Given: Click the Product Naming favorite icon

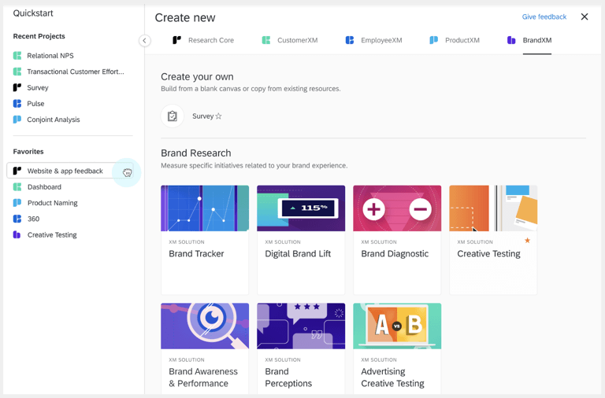Looking at the screenshot, I should 17,203.
